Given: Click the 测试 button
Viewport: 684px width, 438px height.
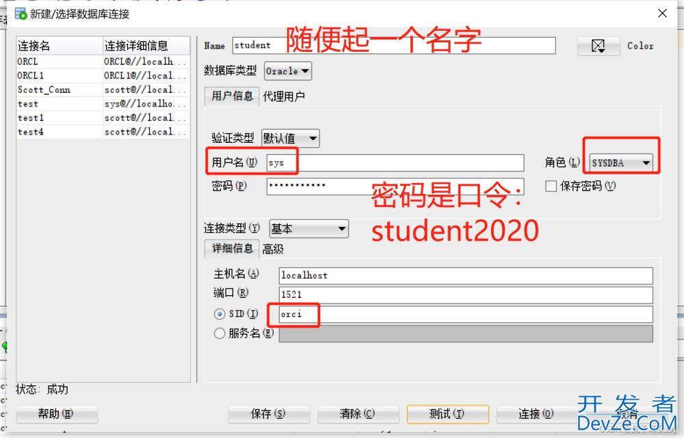Looking at the screenshot, I should point(447,414).
